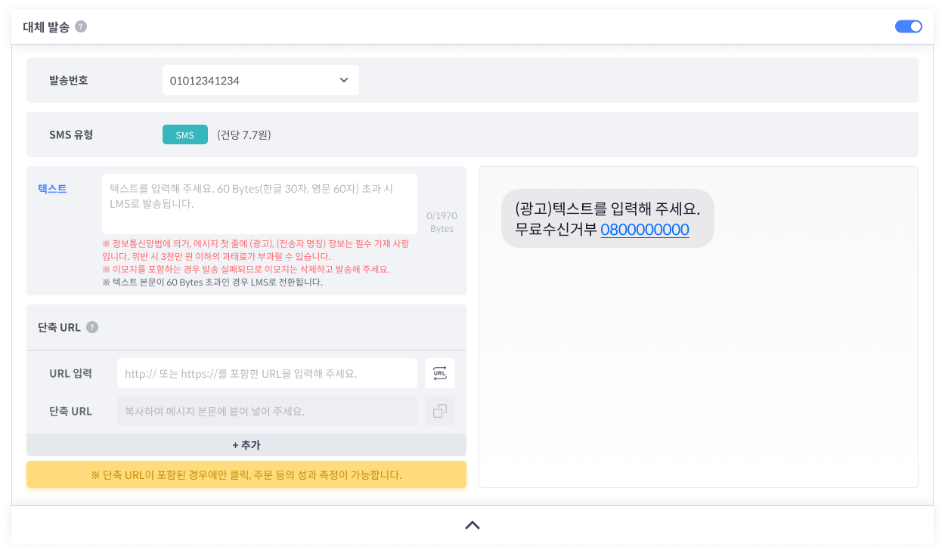
Task: Click the help icon next to 단축 URL
Action: click(x=92, y=327)
